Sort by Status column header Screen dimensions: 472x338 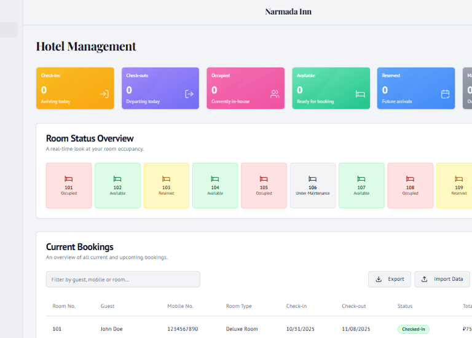(405, 306)
